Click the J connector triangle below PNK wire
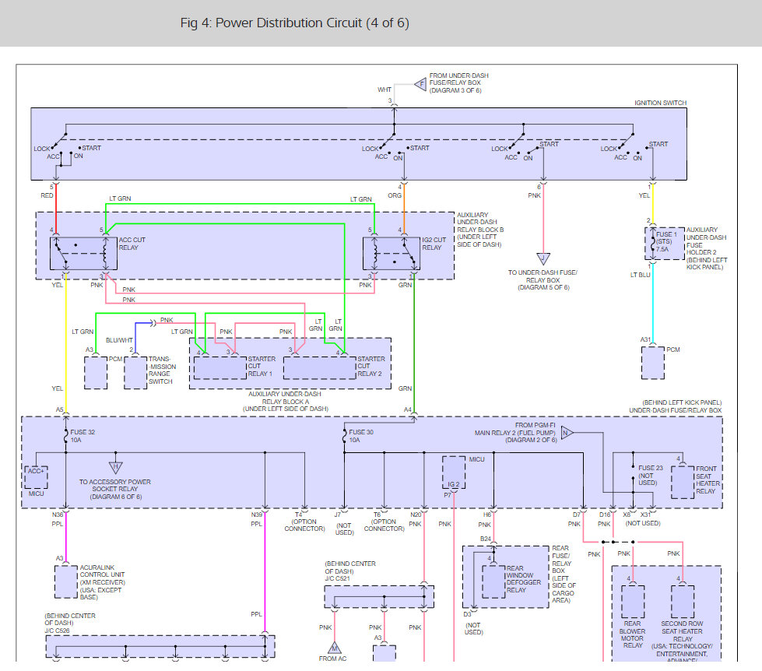 [542, 259]
